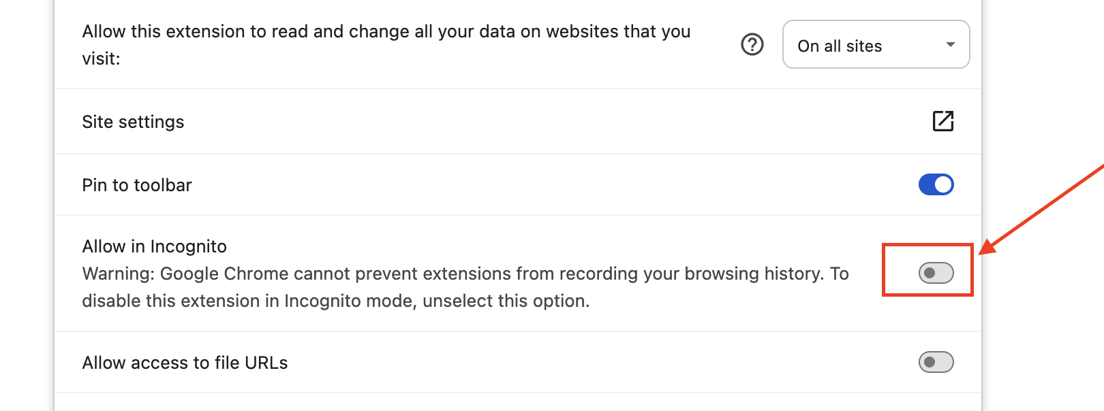Click the Allow access to file URLs label
1104x411 pixels.
click(185, 363)
